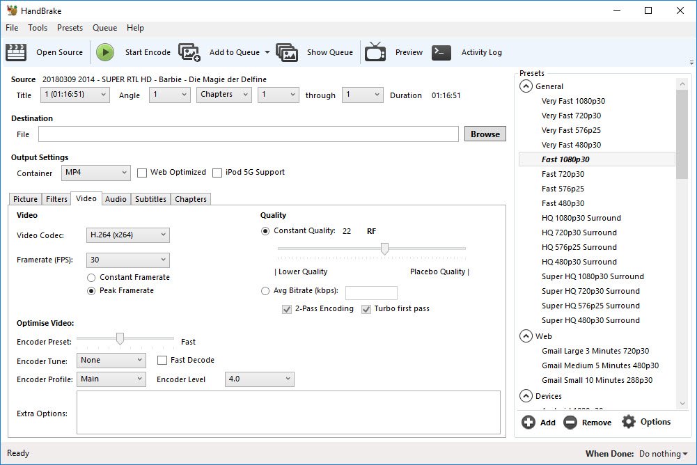Screen dimensions: 697x465
Task: Enable the Web Optimized checkbox
Action: point(142,173)
